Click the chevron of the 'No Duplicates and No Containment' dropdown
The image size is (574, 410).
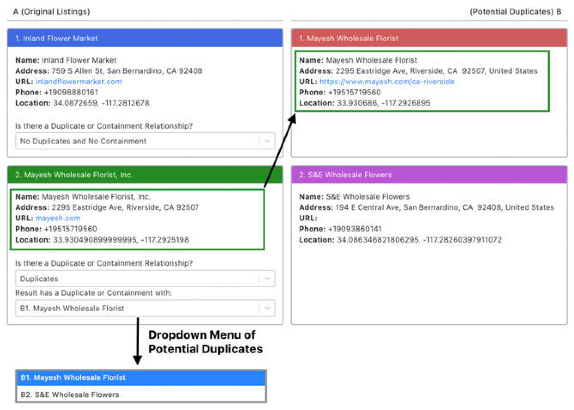click(x=267, y=141)
